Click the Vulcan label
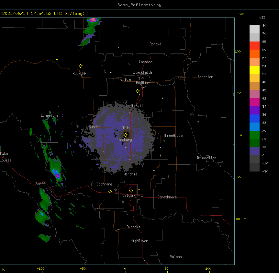Viewport: 279px width, 273px height. (x=176, y=257)
